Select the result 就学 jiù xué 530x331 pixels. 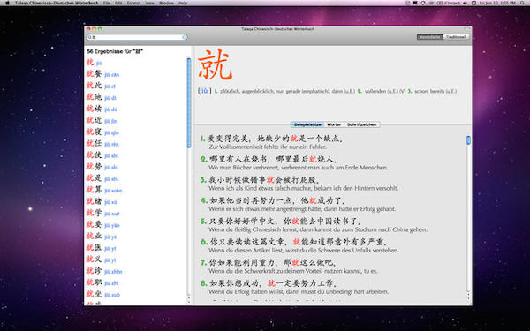[102, 213]
